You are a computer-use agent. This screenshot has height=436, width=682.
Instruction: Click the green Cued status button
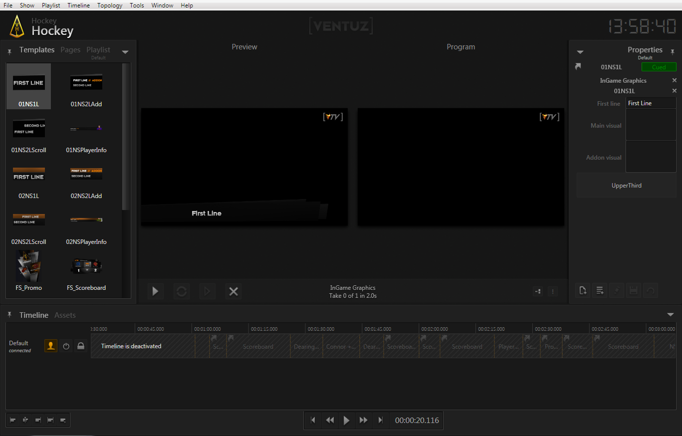(659, 67)
